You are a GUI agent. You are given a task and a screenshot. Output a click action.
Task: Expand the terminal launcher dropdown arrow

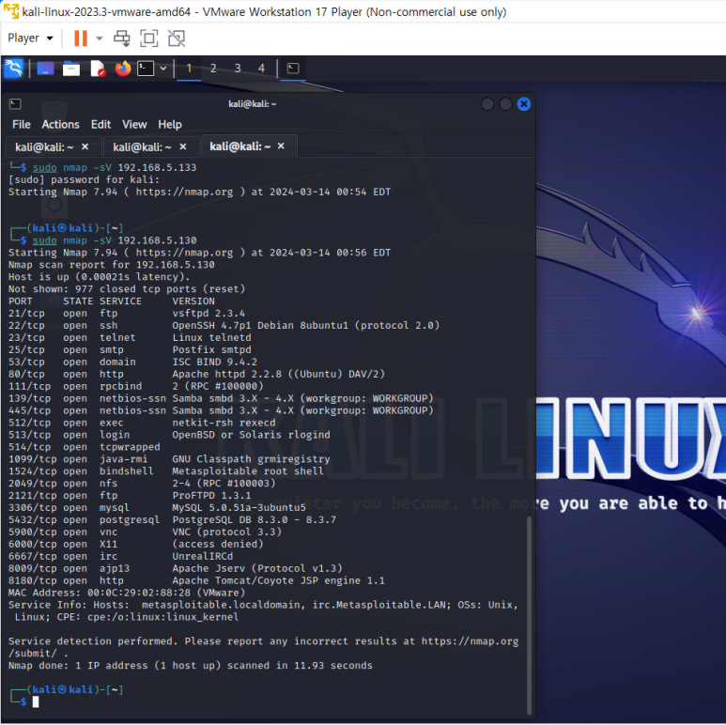pos(163,69)
